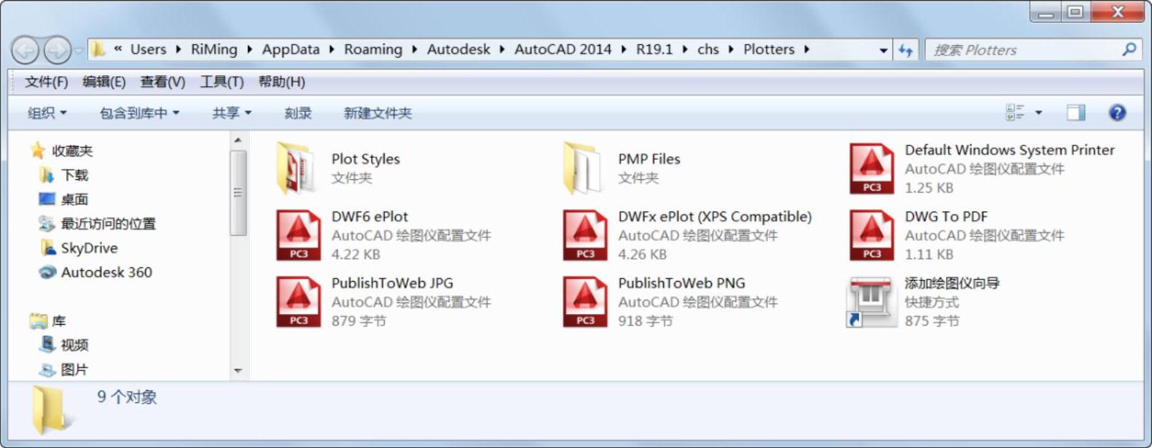
Task: Click the 库 libraries icon
Action: coord(39,321)
